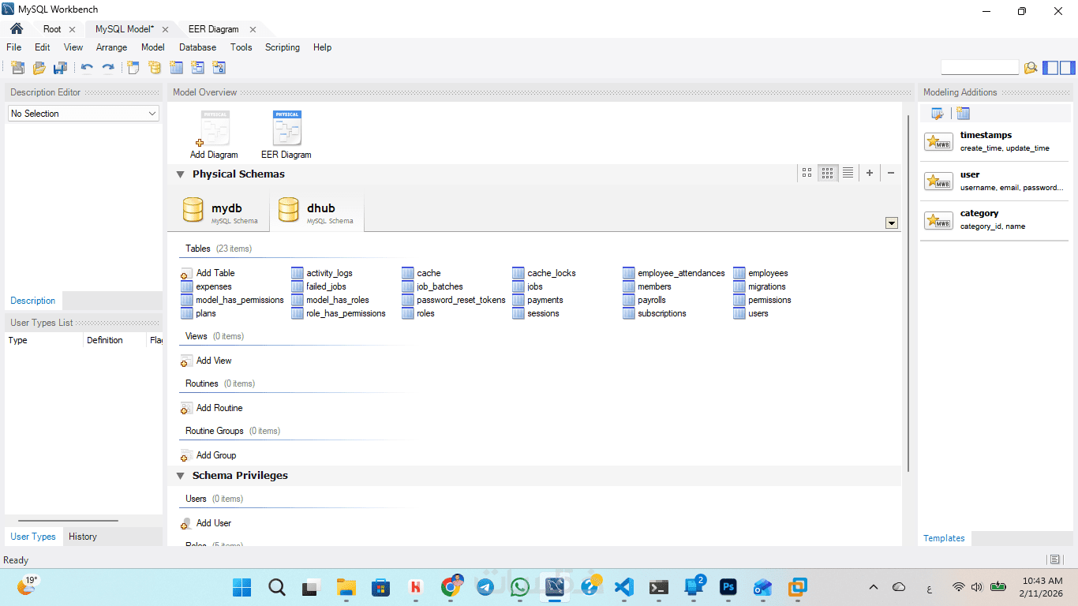
Task: Open an existing model file
Action: tap(39, 68)
